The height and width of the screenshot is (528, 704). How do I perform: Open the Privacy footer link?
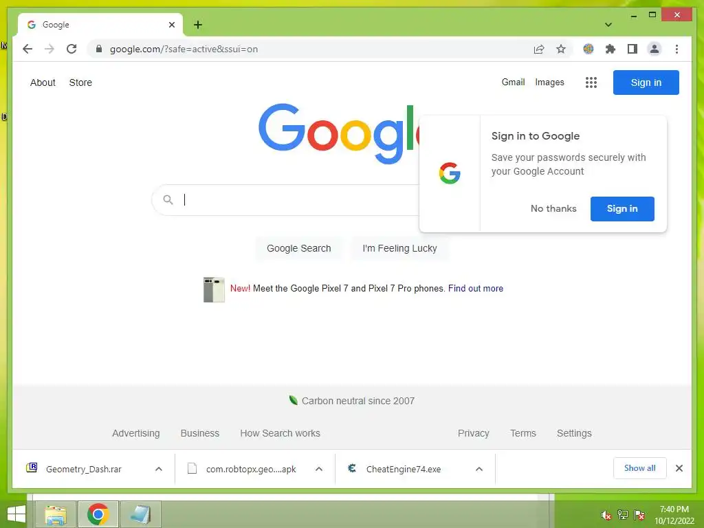(473, 433)
